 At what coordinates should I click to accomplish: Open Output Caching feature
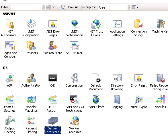10,125
